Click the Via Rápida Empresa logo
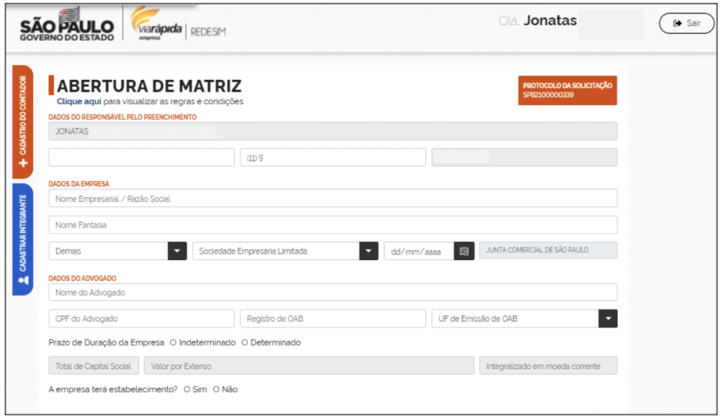The image size is (723, 420). coord(156,27)
